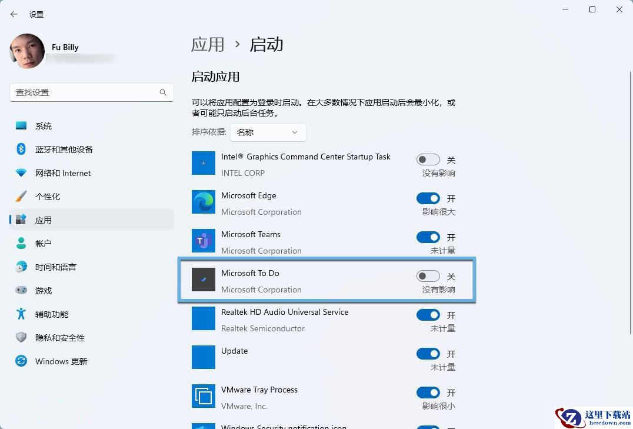Enable Microsoft To Do startup toggle
The image size is (633, 429).
tap(428, 276)
